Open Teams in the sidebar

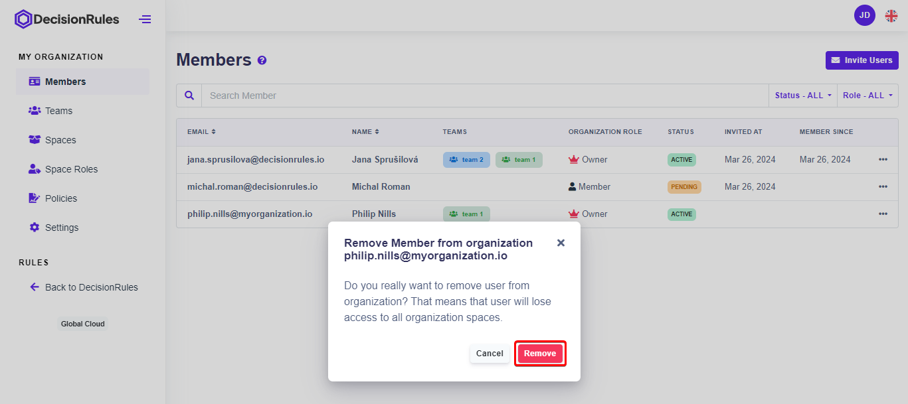pyautogui.click(x=58, y=111)
